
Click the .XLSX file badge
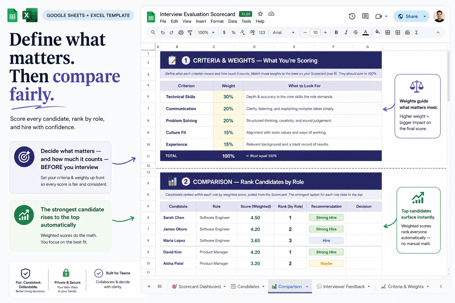tap(246, 14)
